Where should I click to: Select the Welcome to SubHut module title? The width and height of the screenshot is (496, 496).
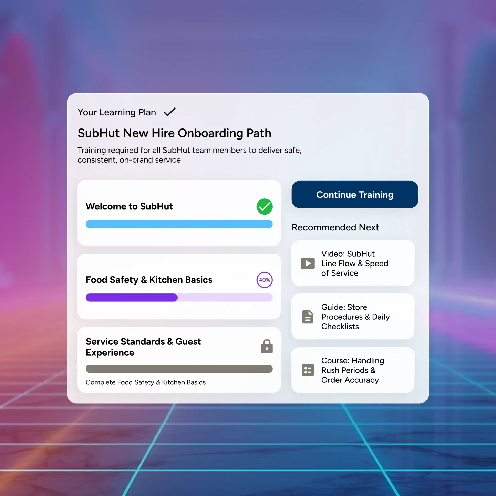[129, 206]
